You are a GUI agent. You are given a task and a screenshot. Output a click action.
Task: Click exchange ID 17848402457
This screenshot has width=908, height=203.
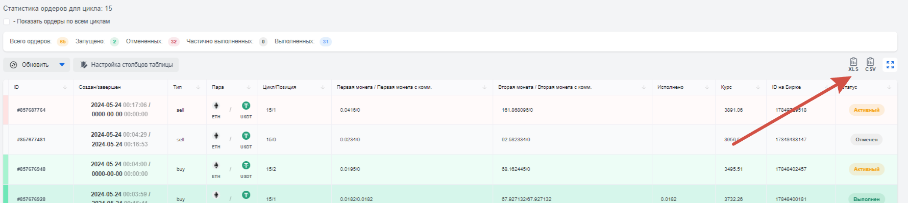tap(791, 169)
